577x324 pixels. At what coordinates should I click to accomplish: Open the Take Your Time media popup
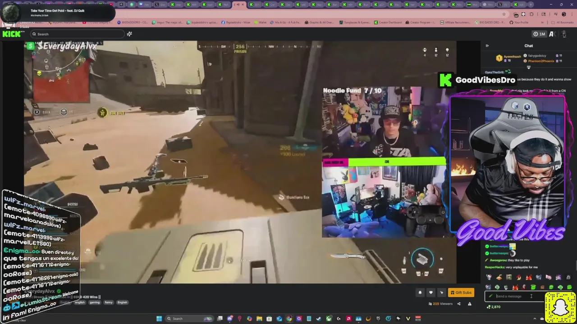(x=58, y=13)
